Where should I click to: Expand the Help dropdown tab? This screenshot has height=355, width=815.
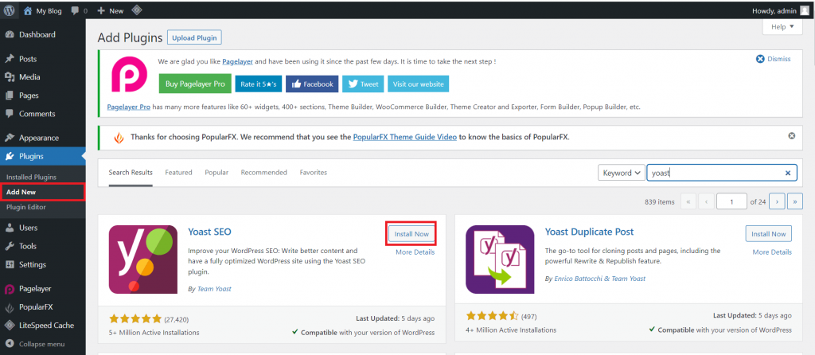[x=782, y=27]
